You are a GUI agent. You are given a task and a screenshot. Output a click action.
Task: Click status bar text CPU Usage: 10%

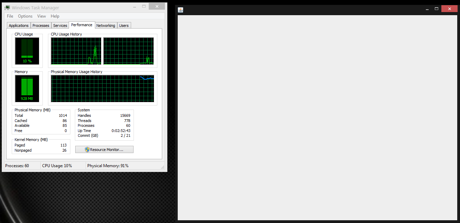(57, 166)
